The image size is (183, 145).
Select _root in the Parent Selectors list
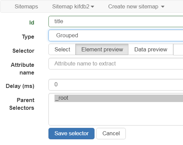tap(119, 98)
